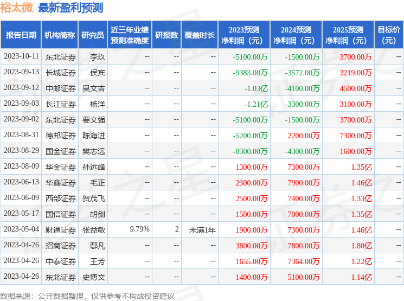Click the 2200.00万 forecast value
The width and height of the screenshot is (404, 301).
click(304, 136)
